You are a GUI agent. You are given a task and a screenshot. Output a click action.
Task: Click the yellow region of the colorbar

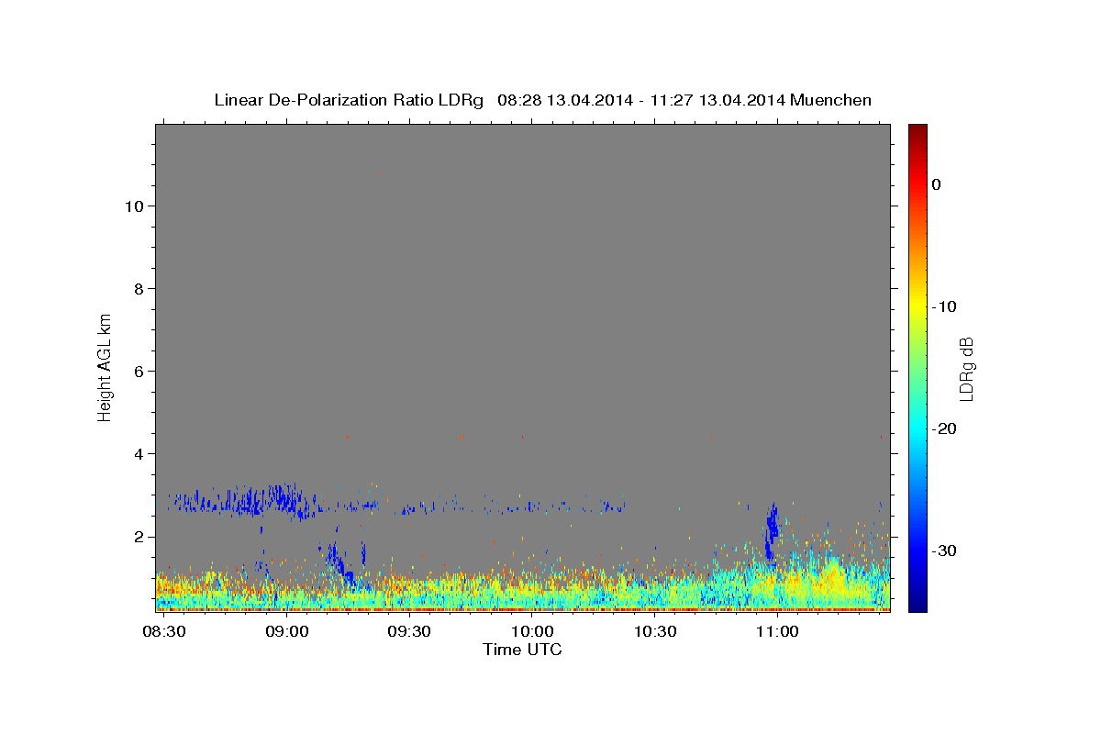coord(917,303)
